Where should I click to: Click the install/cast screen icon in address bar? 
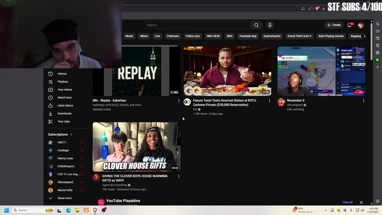coord(303,9)
